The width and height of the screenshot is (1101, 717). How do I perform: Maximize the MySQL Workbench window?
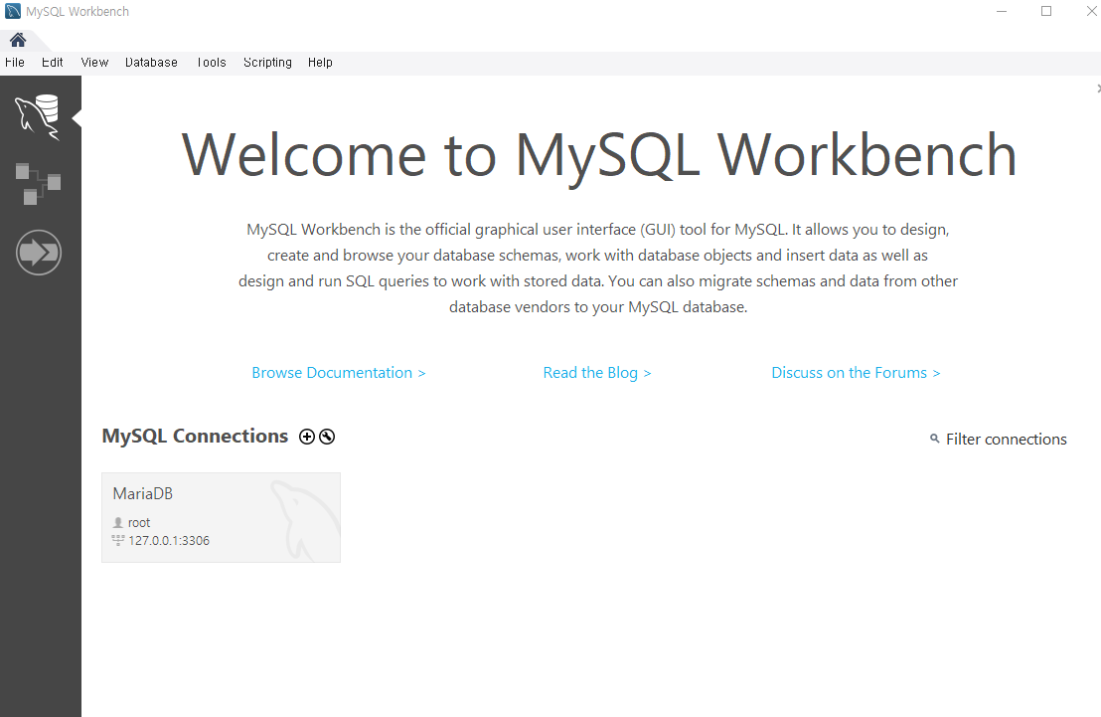pyautogui.click(x=1046, y=11)
